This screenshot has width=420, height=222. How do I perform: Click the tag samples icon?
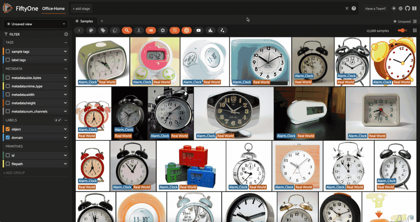click(x=103, y=30)
